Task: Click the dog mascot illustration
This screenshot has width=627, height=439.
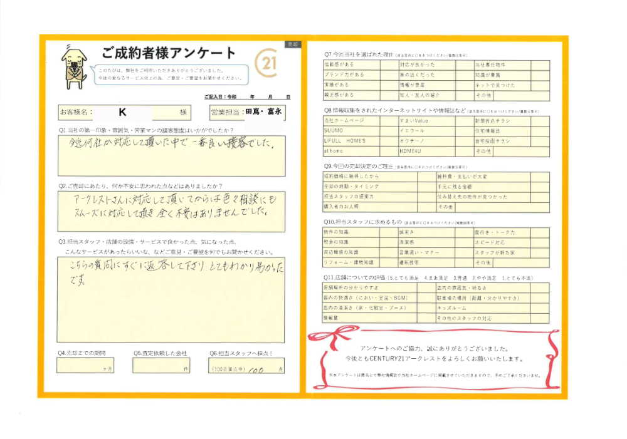Action: [x=75, y=65]
